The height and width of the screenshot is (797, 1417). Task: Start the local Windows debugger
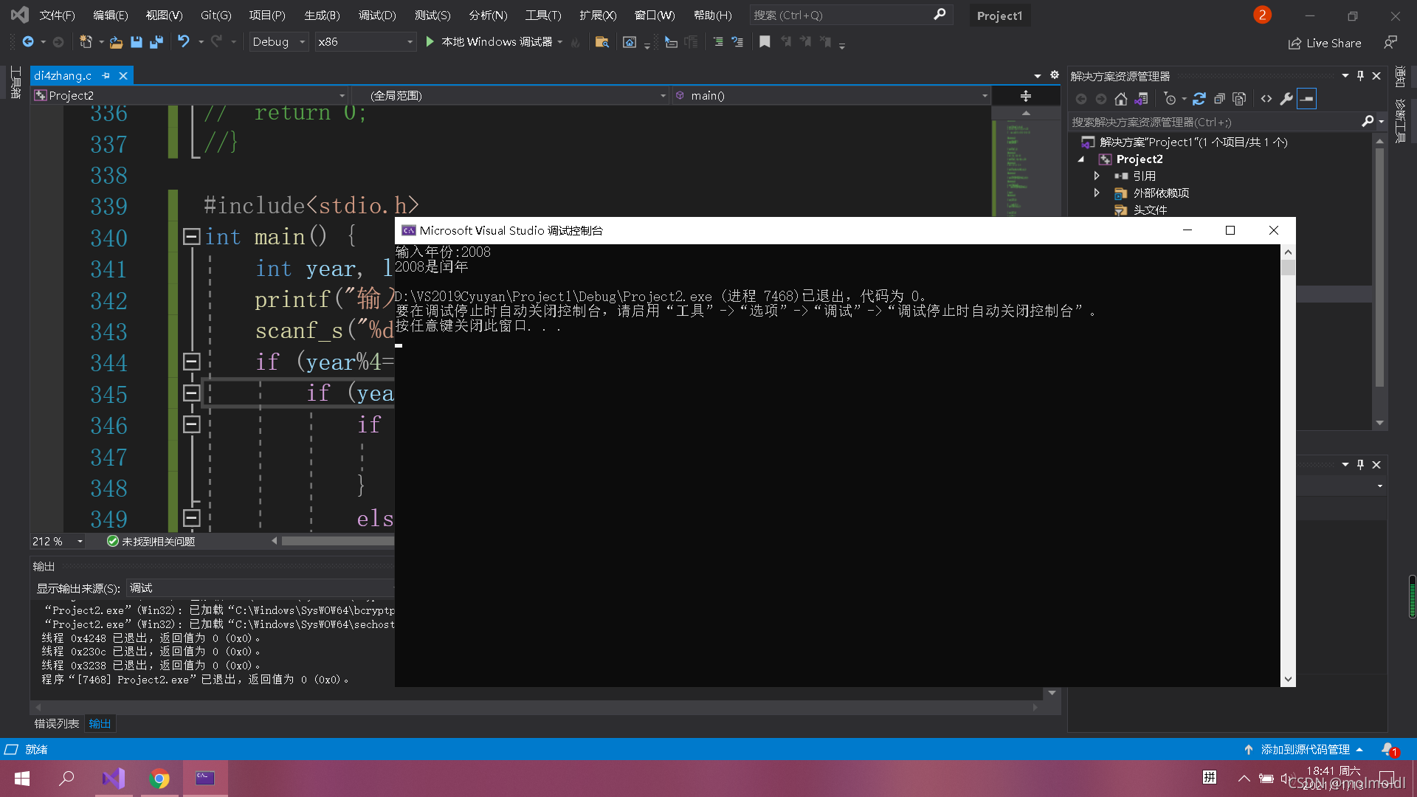pos(430,42)
